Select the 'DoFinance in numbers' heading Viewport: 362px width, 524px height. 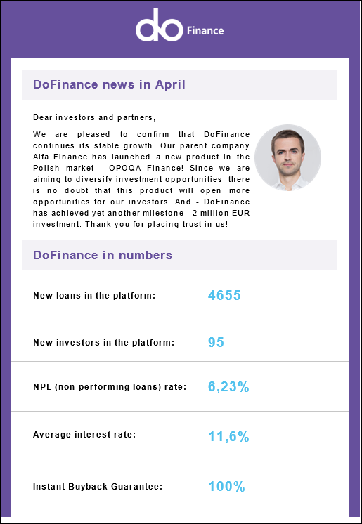tap(103, 255)
